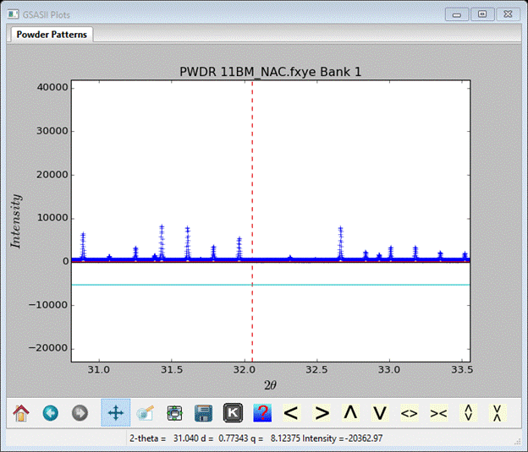This screenshot has height=452, width=528.
Task: Move plot down with V button
Action: coord(380,412)
